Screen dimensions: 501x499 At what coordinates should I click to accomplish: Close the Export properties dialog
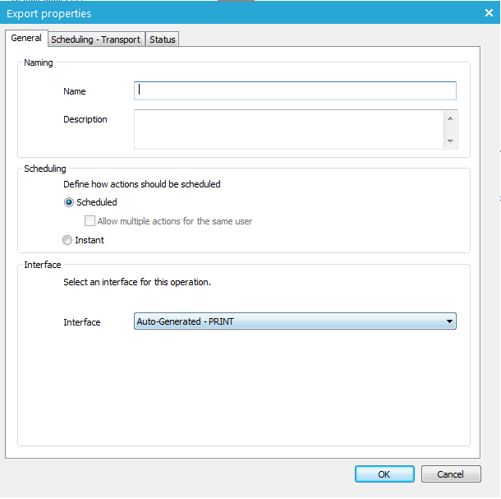pos(485,13)
